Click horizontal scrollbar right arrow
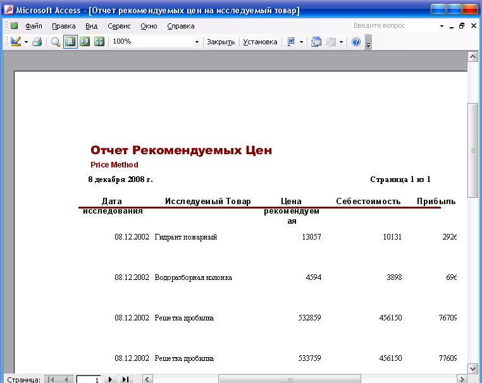This screenshot has height=383, width=482. pos(462,379)
